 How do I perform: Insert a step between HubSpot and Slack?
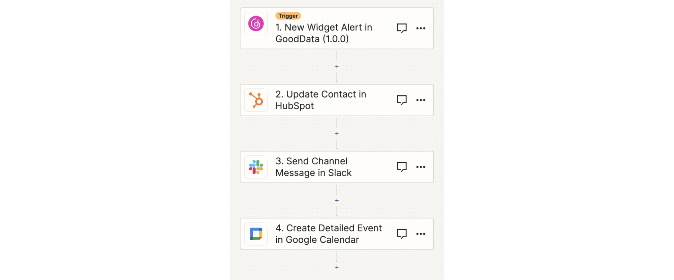(x=337, y=133)
